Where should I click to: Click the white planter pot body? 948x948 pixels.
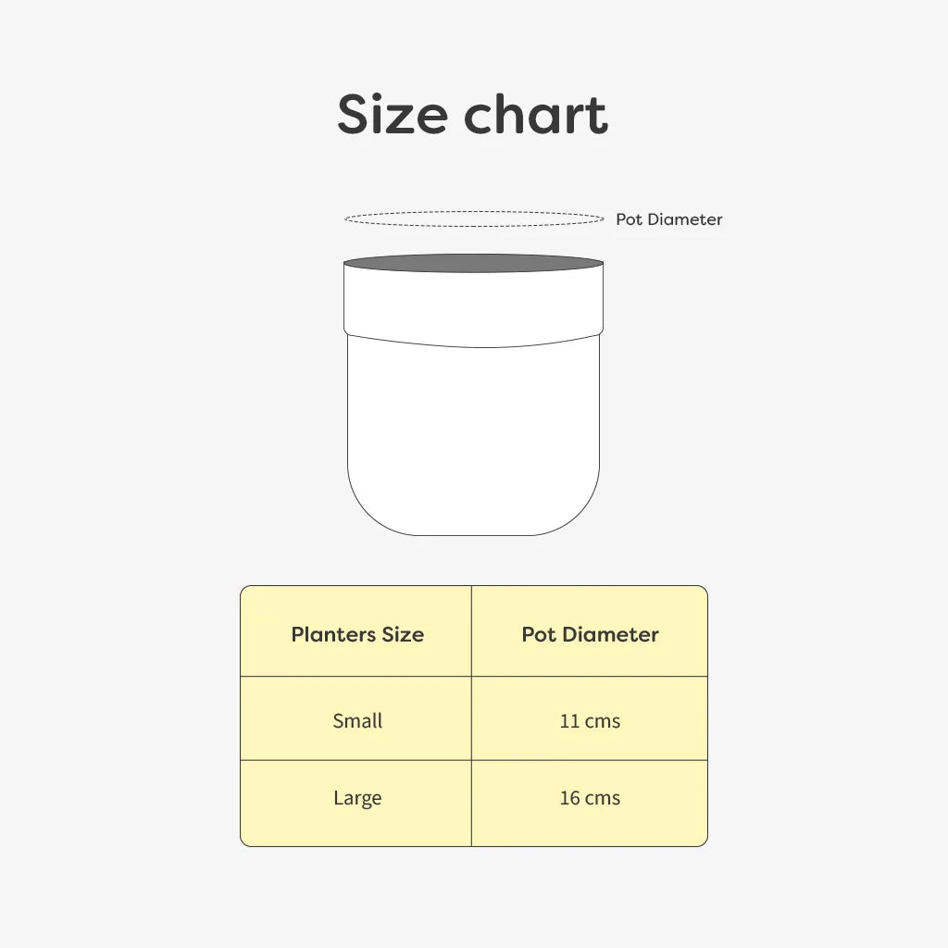click(x=473, y=423)
